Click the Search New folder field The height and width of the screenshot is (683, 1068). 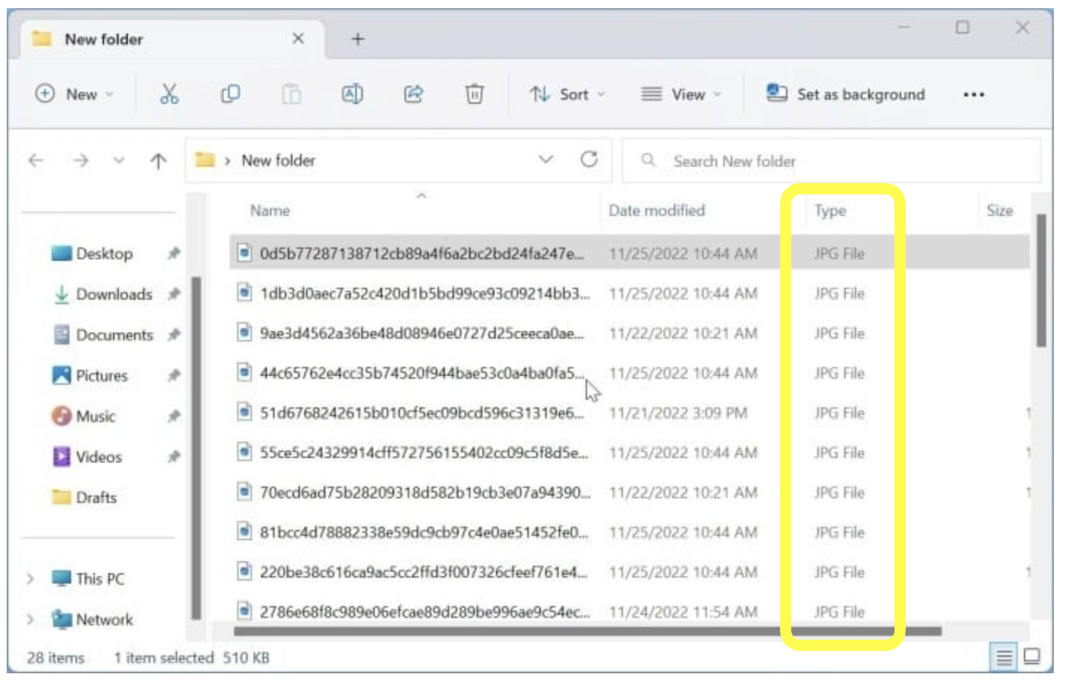point(831,160)
